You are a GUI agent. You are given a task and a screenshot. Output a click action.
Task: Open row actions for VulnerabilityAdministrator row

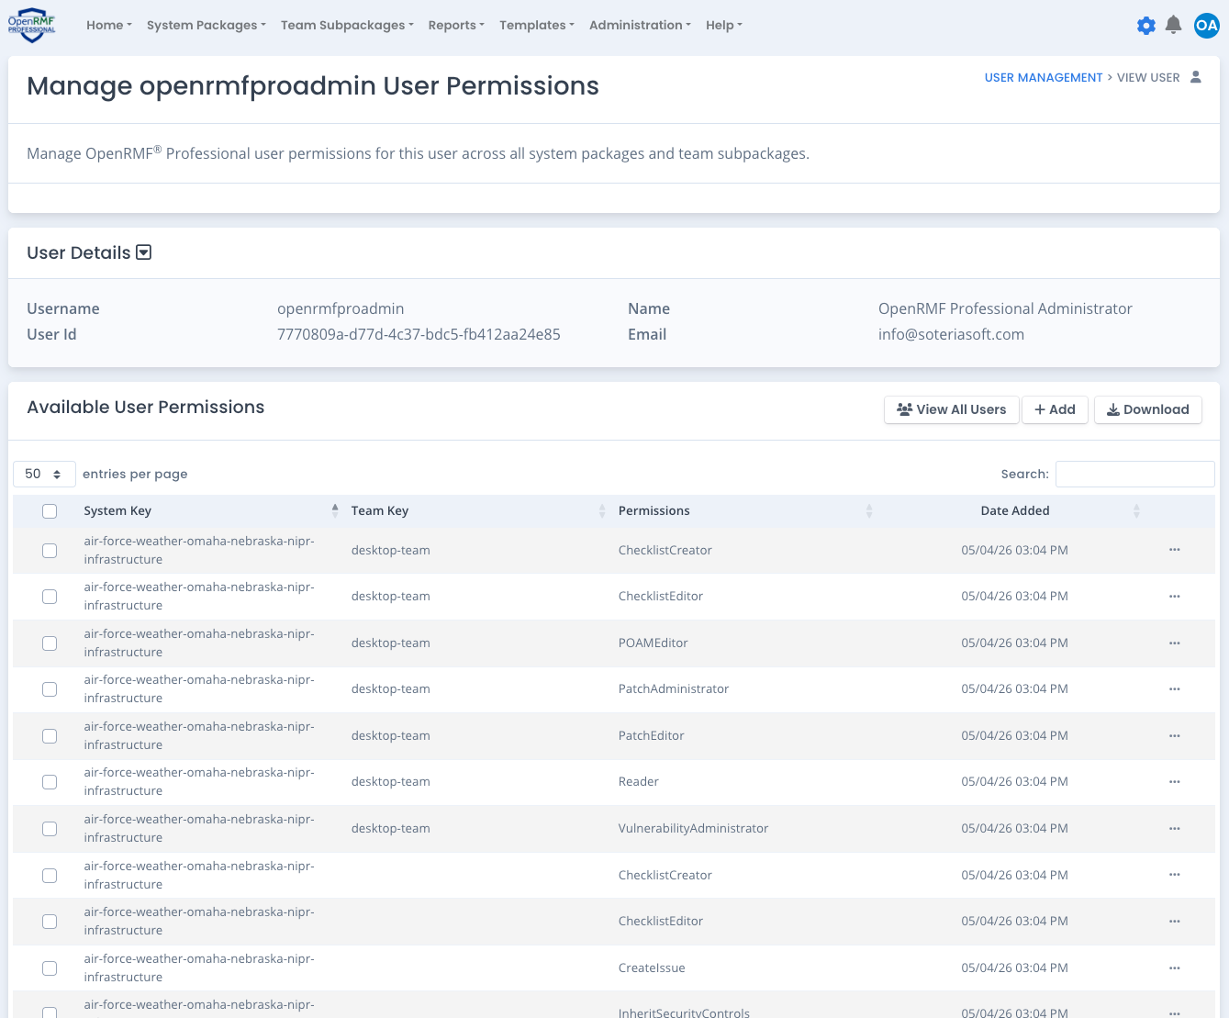click(1174, 828)
